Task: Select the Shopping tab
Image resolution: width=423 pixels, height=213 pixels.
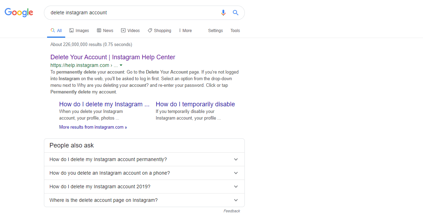Action: pyautogui.click(x=159, y=31)
